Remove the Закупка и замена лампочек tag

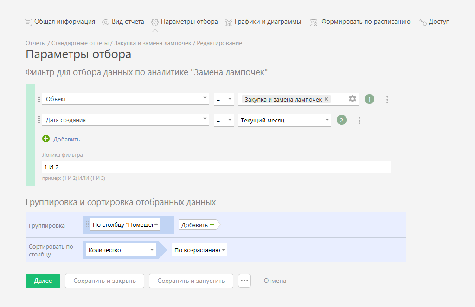(327, 99)
